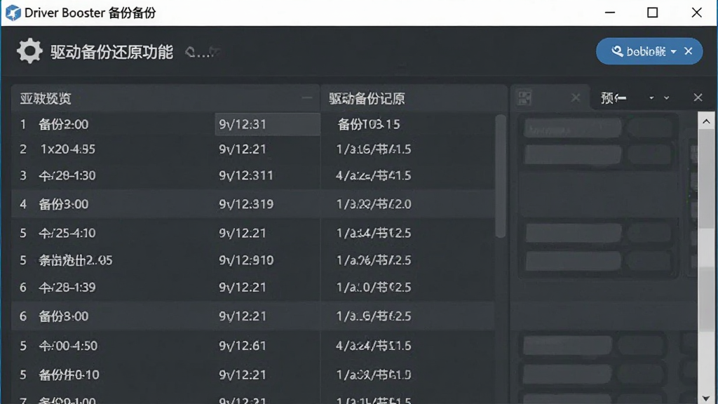Click the 9v/12:910 cell
The height and width of the screenshot is (404, 718).
click(246, 260)
